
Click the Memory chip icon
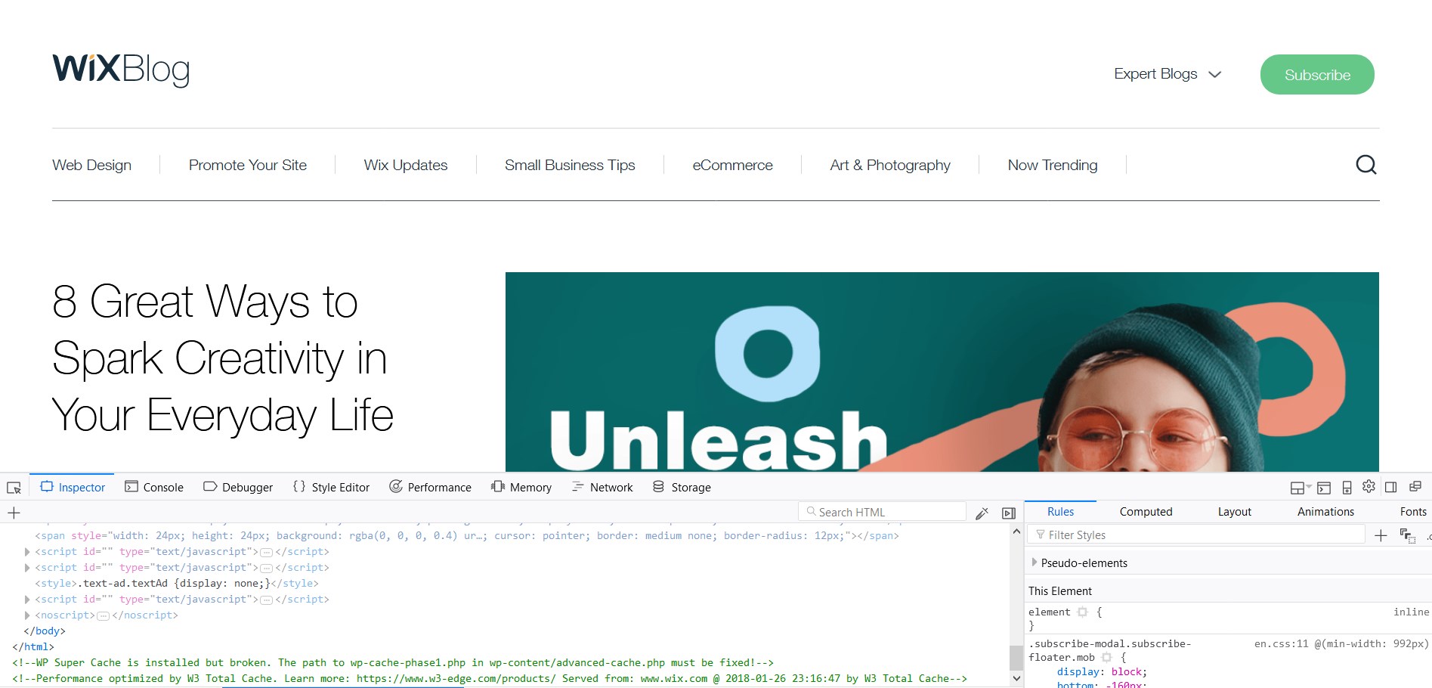[498, 487]
